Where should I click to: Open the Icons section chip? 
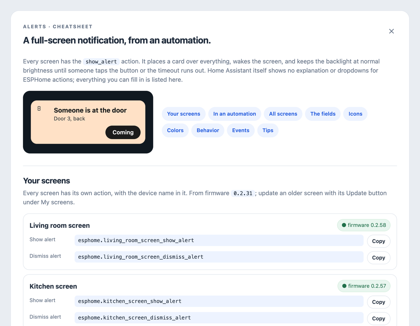tap(355, 114)
